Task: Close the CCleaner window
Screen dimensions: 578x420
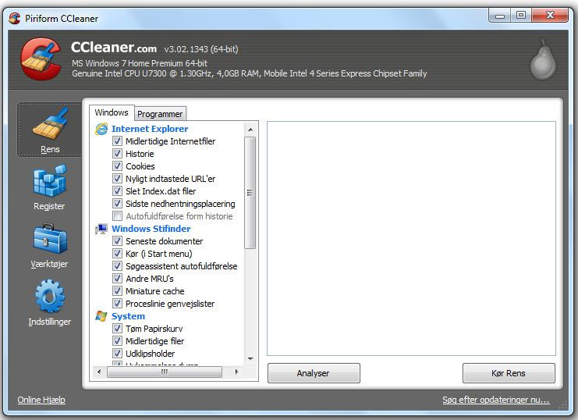Action: pos(550,15)
